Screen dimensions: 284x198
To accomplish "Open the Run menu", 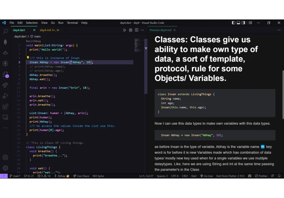I will click(x=61, y=23).
